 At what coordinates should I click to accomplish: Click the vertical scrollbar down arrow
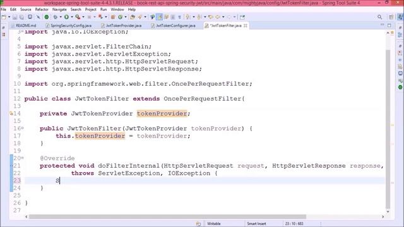coord(388,211)
